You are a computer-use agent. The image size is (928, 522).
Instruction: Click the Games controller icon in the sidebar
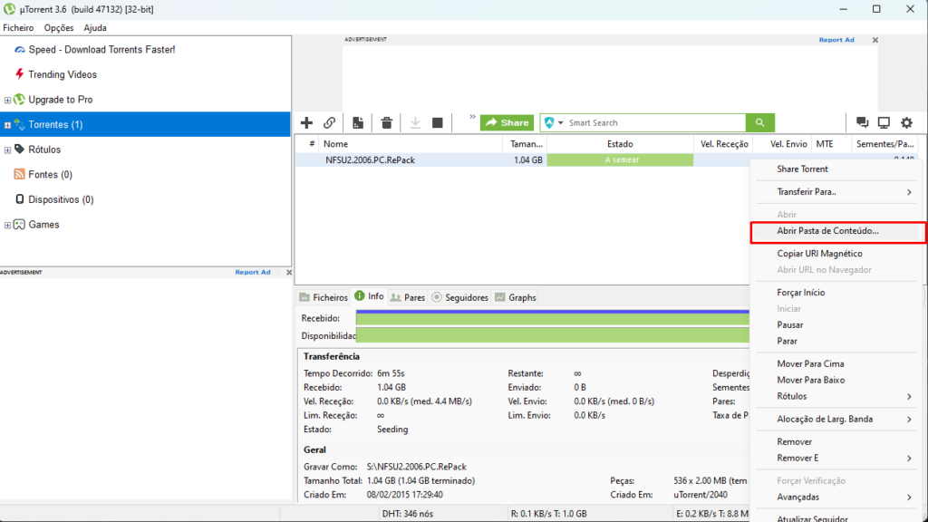(20, 225)
